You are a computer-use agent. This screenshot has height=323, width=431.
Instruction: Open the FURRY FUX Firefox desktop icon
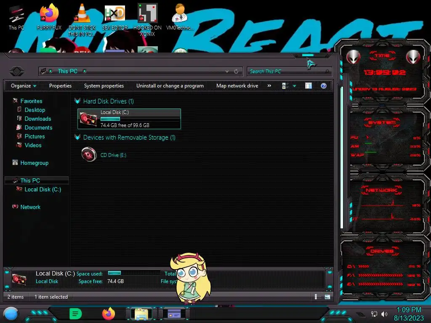(49, 17)
